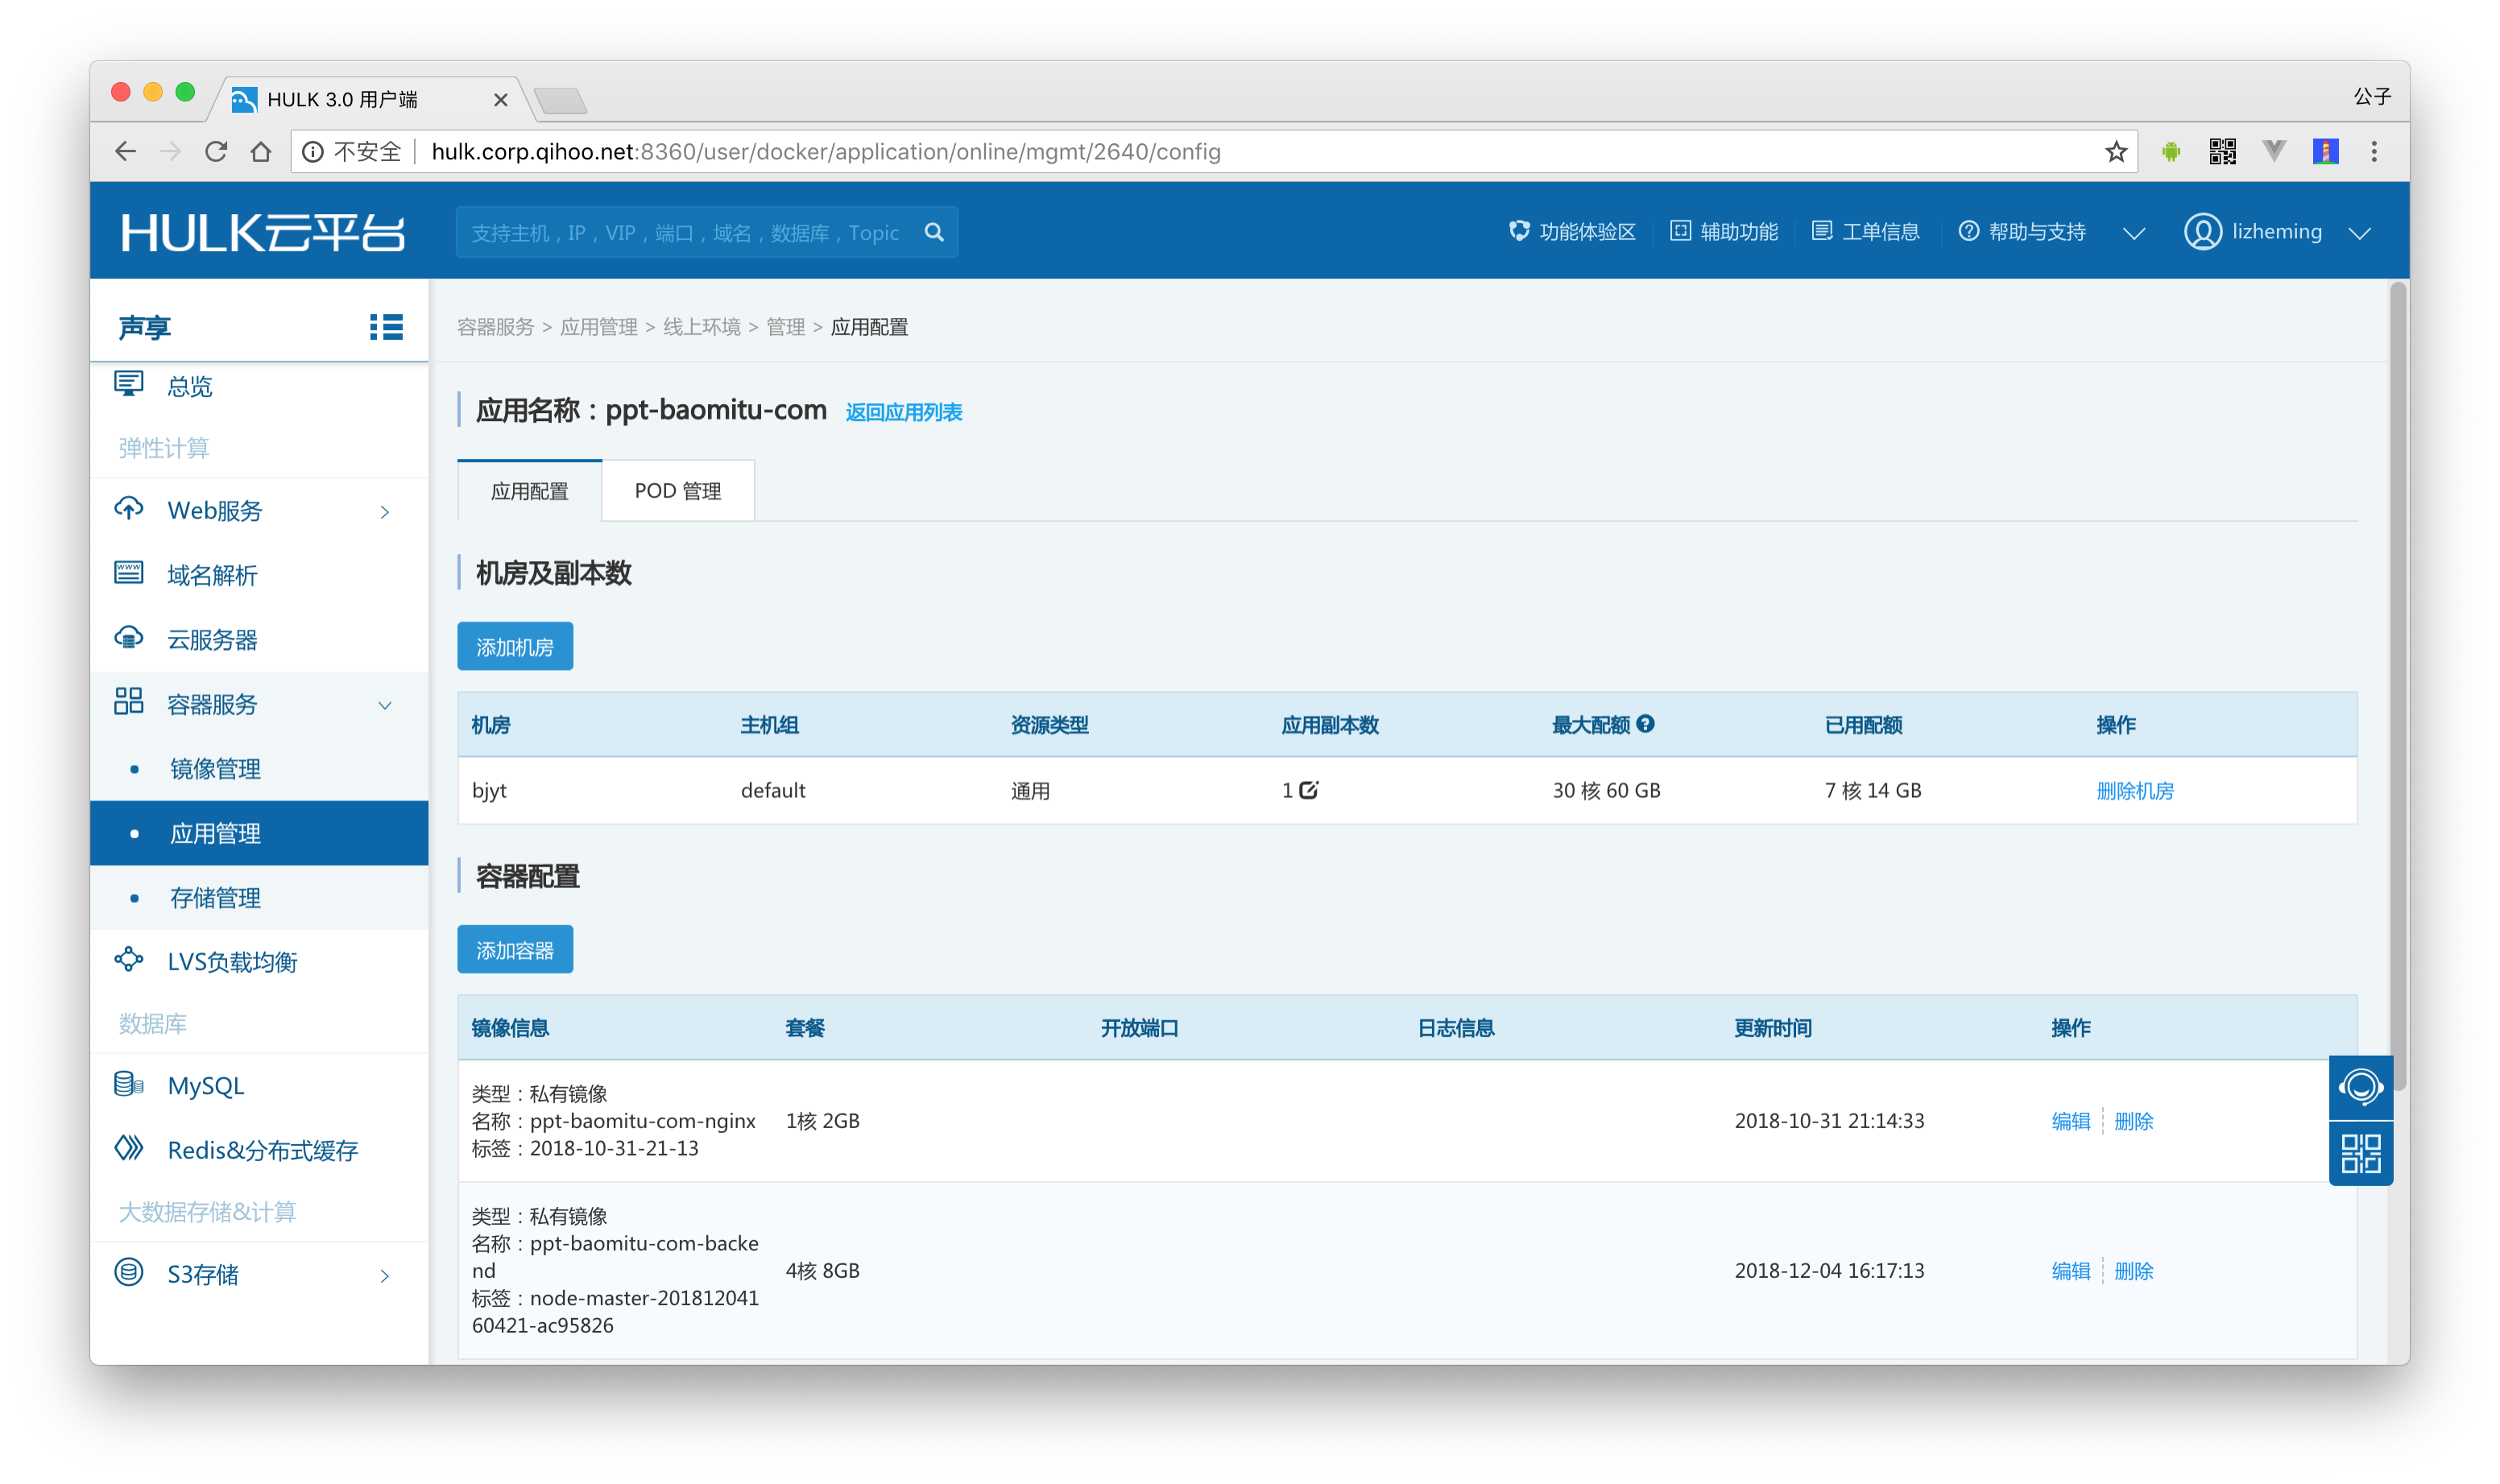Bookmark page with star icon
2500x1484 pixels.
[2115, 152]
